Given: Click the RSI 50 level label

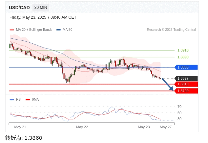Looking at the screenshot, I should tap(179, 113).
